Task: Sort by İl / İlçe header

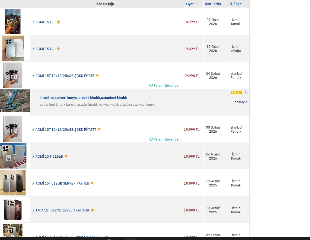Action: pyautogui.click(x=236, y=4)
